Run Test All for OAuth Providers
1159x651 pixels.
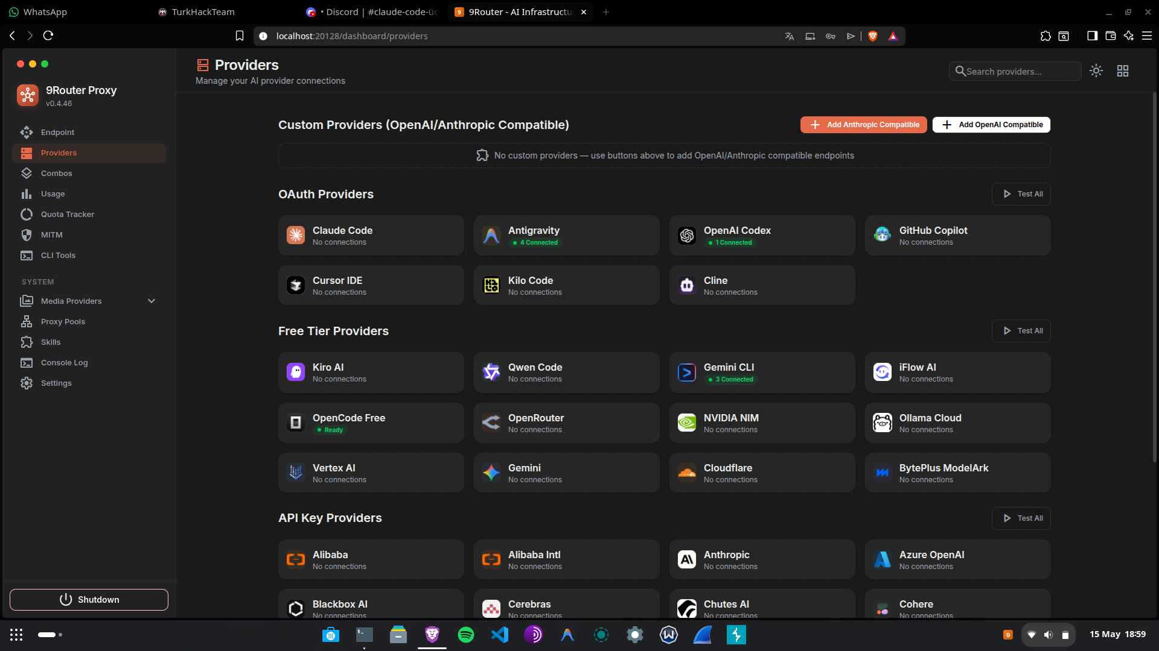(1021, 194)
